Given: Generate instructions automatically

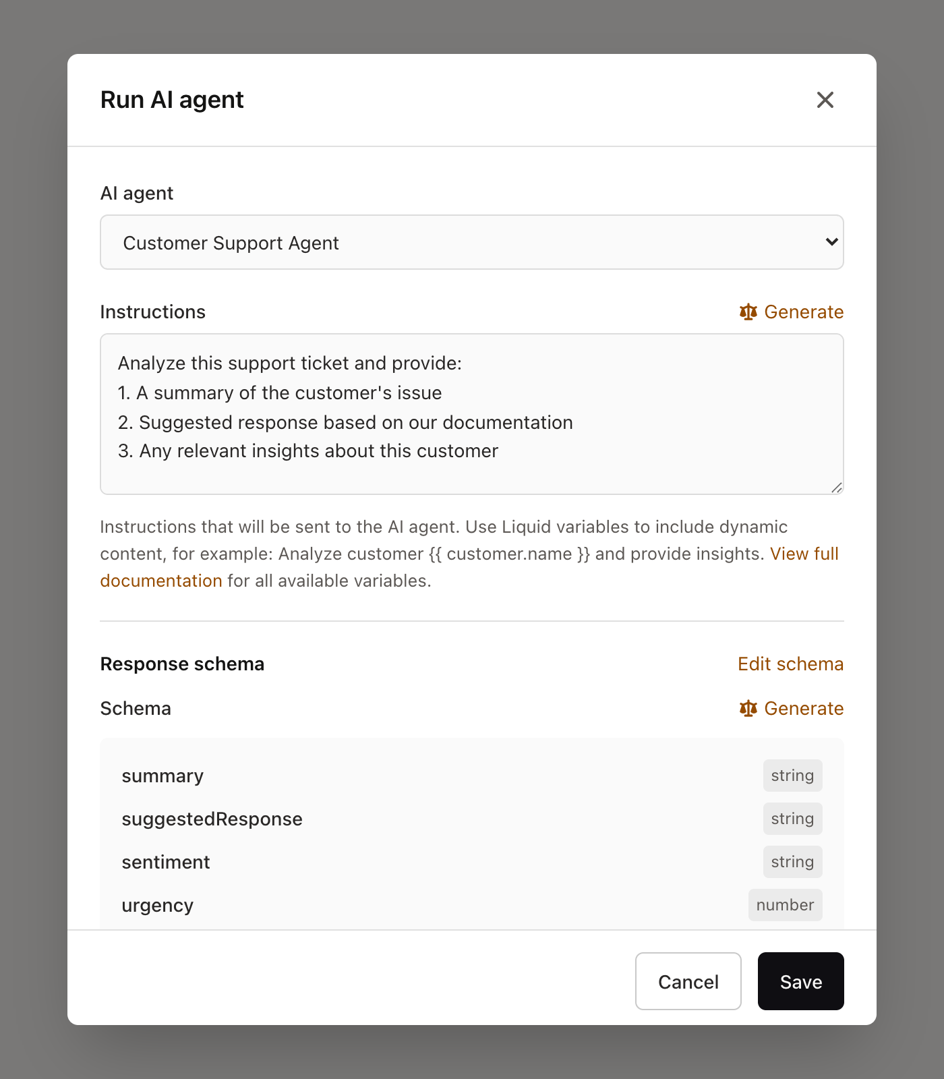Looking at the screenshot, I should point(804,312).
